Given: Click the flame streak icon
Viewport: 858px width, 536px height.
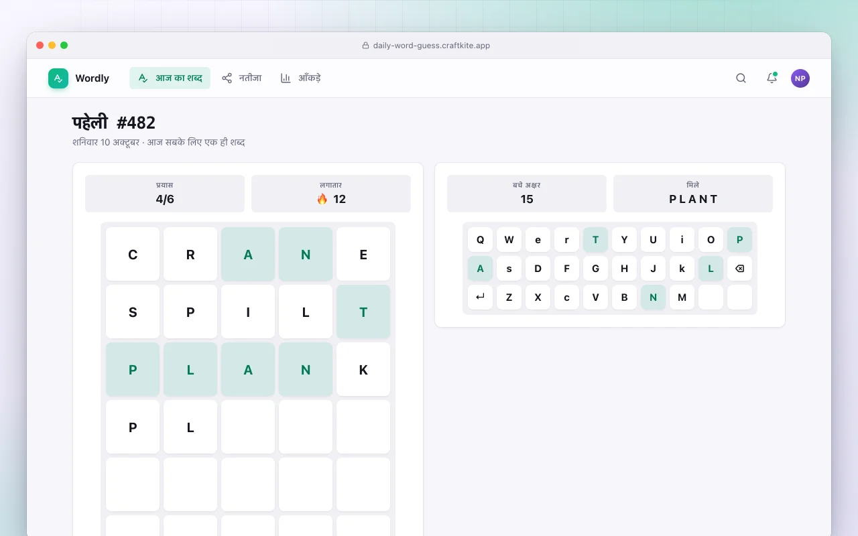Looking at the screenshot, I should [322, 199].
